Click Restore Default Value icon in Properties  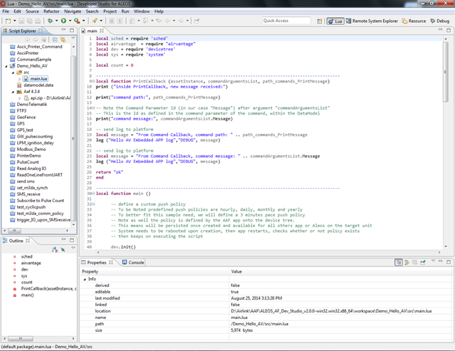[414, 263]
